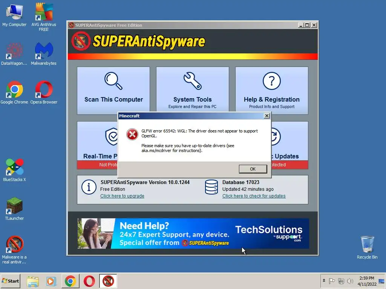Close the SUPERAntiSpyware window
386x289 pixels.
pos(314,25)
